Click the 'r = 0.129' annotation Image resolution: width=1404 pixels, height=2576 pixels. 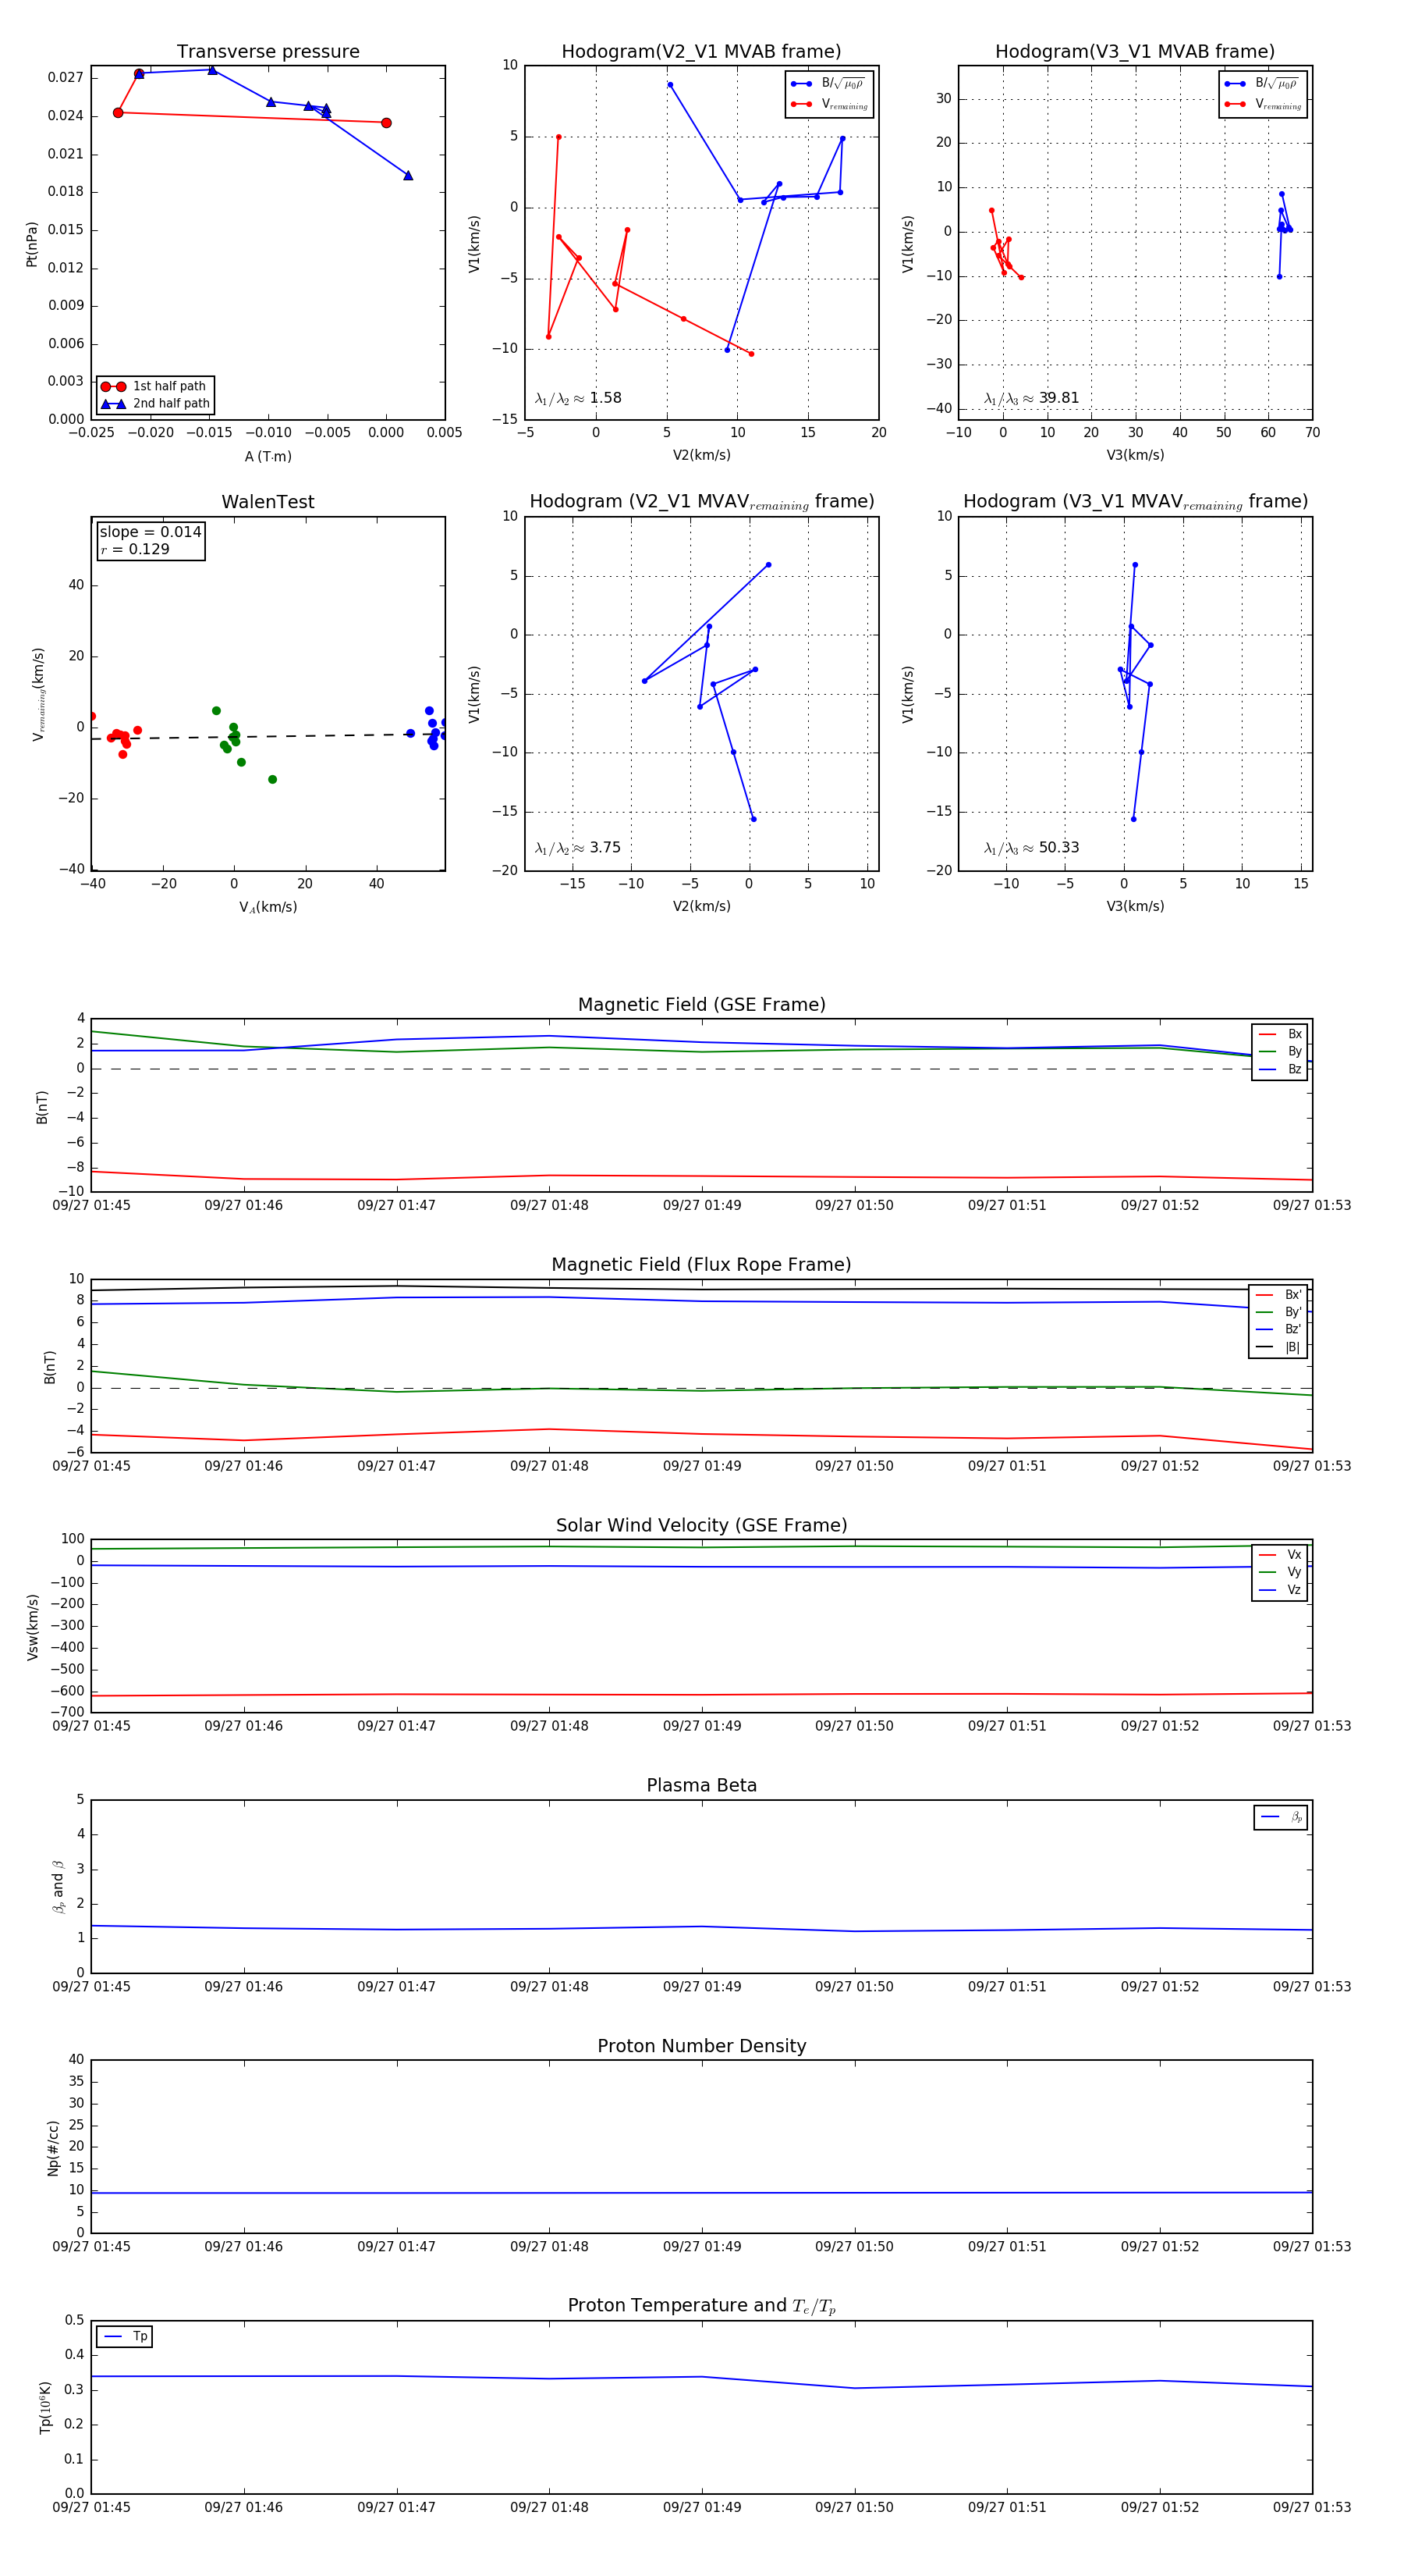[x=135, y=550]
